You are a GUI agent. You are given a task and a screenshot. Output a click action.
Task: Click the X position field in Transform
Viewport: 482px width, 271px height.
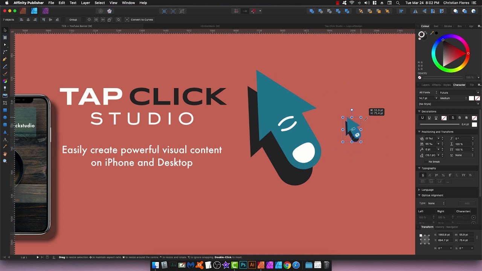[x=444, y=235]
